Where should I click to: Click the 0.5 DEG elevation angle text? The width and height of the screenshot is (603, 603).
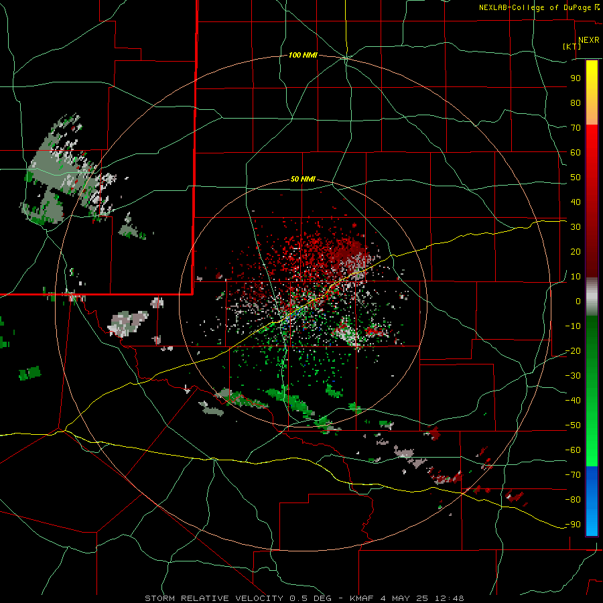310,598
